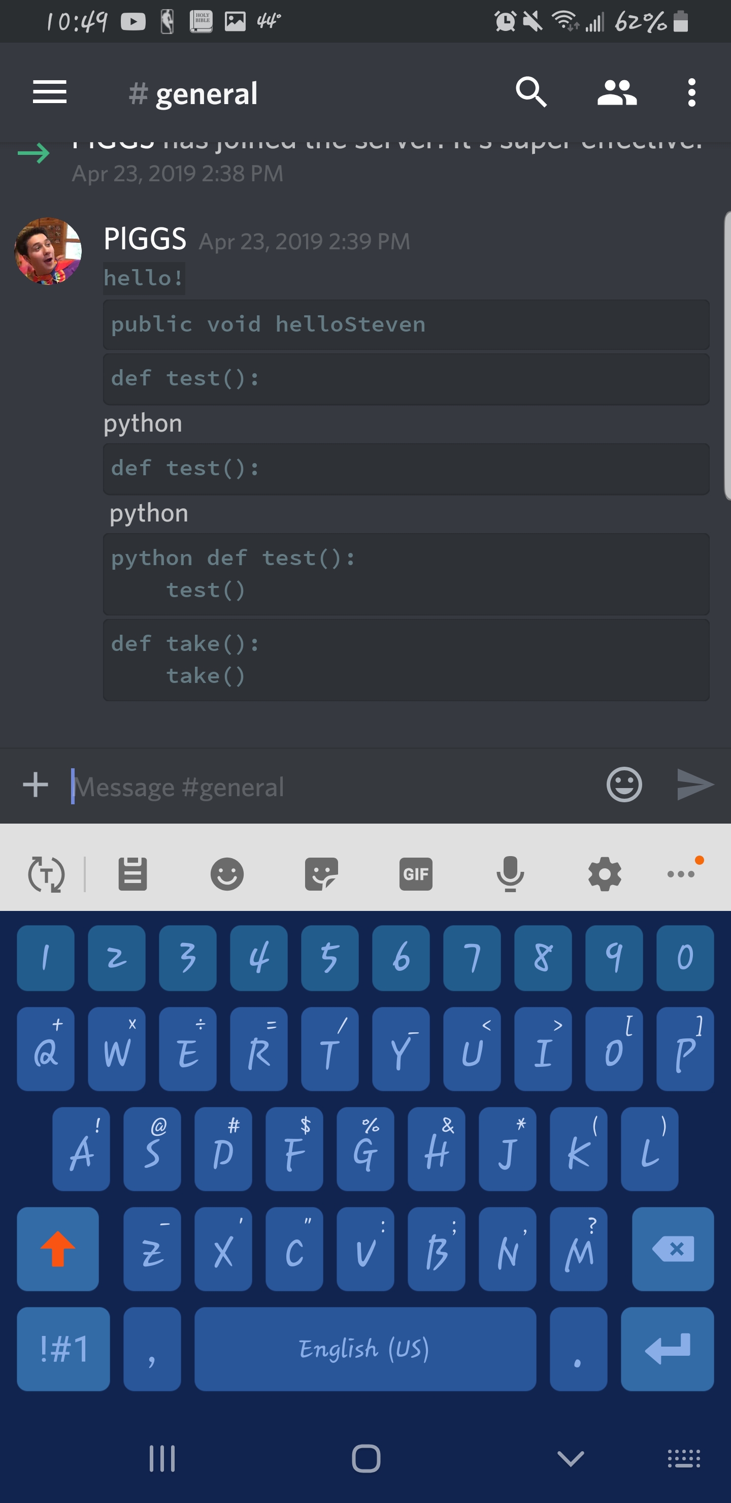Tap the 'hello!' message
Screen dimensions: 731x1503
pyautogui.click(x=144, y=278)
